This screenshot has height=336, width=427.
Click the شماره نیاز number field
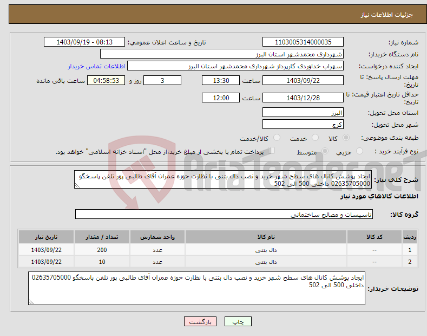tap(303, 42)
